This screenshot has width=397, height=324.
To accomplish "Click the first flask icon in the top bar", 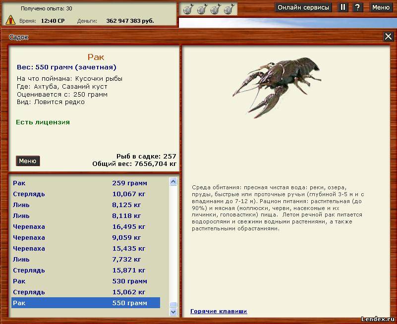I will click(188, 9).
